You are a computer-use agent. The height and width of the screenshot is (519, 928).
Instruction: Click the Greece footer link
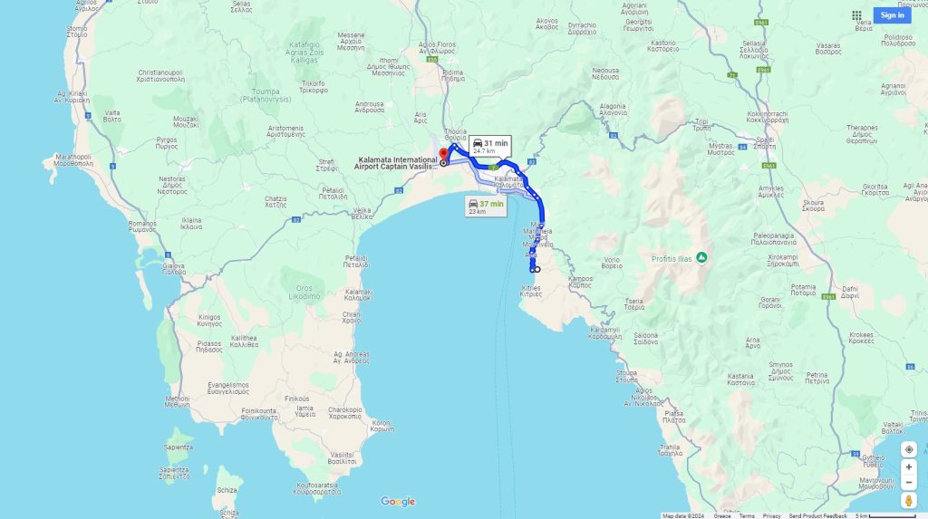(722, 516)
